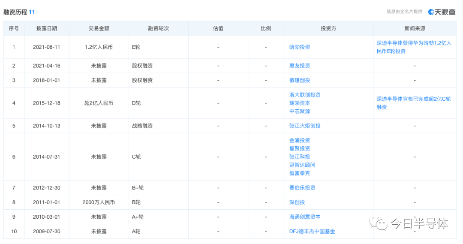Viewport: 463px width, 244px height.
Task: Click the 投资方 column header
Action: (x=328, y=28)
